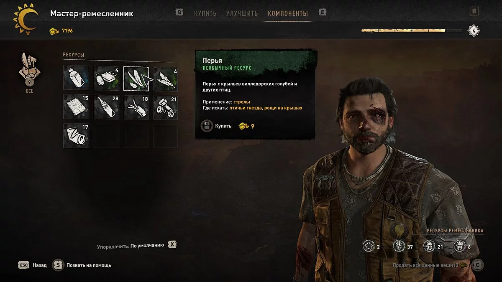The width and height of the screenshot is (502, 282).
Task: Select the bottle resource icon
Action: tap(76, 78)
